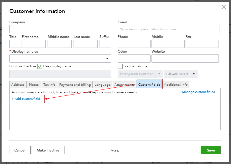The image size is (231, 164).
Task: Open the Privacy link
Action: click(x=115, y=151)
